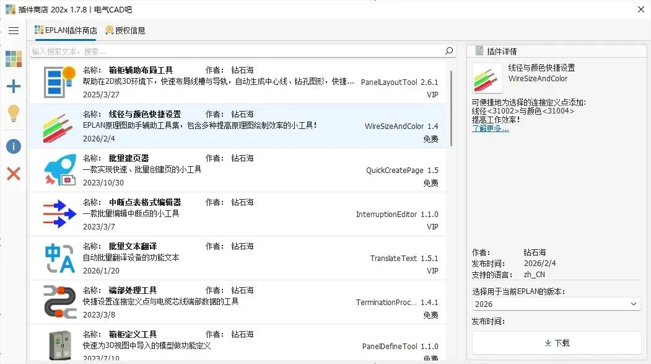Click the date 2025/3/27 in the list
Screen dimensions: 651x364
pyautogui.click(x=101, y=95)
